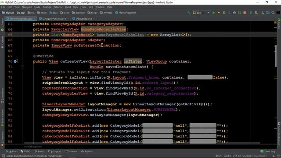Open the Run tool window
The height and width of the screenshot is (158, 281).
click(x=11, y=151)
